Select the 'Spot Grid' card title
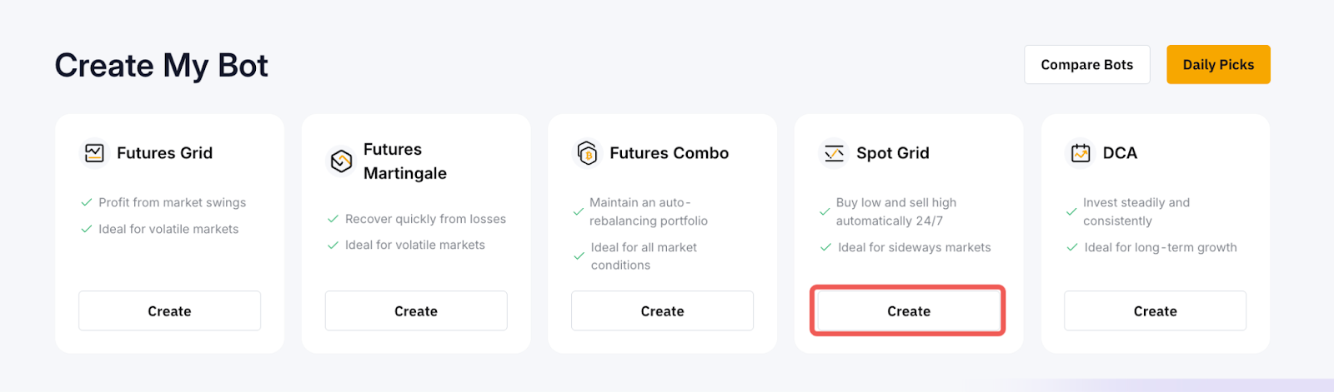Screen dimensions: 1334x392 pos(892,153)
